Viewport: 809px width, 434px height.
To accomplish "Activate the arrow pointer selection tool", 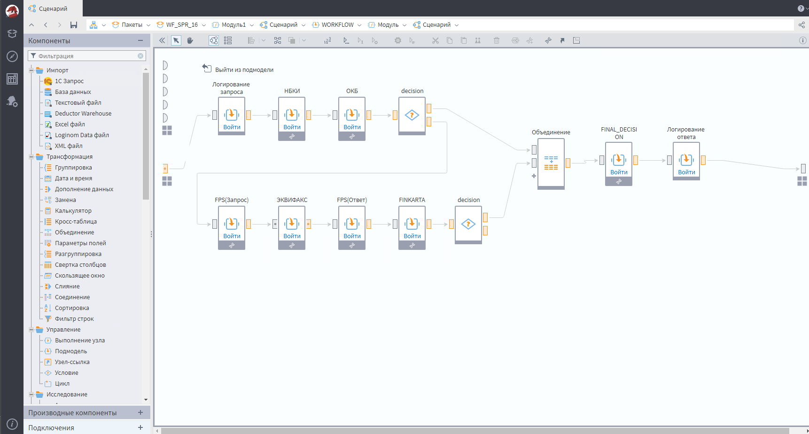I will pos(176,40).
